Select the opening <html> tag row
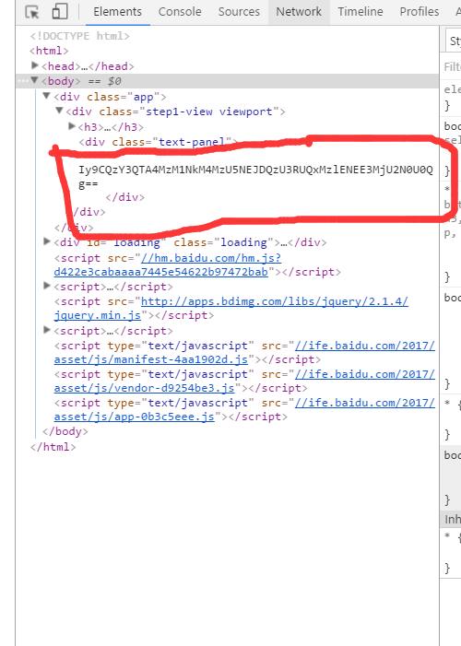 pyautogui.click(x=49, y=51)
